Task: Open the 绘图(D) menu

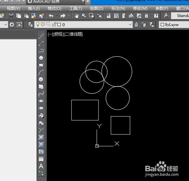Action: (97, 9)
